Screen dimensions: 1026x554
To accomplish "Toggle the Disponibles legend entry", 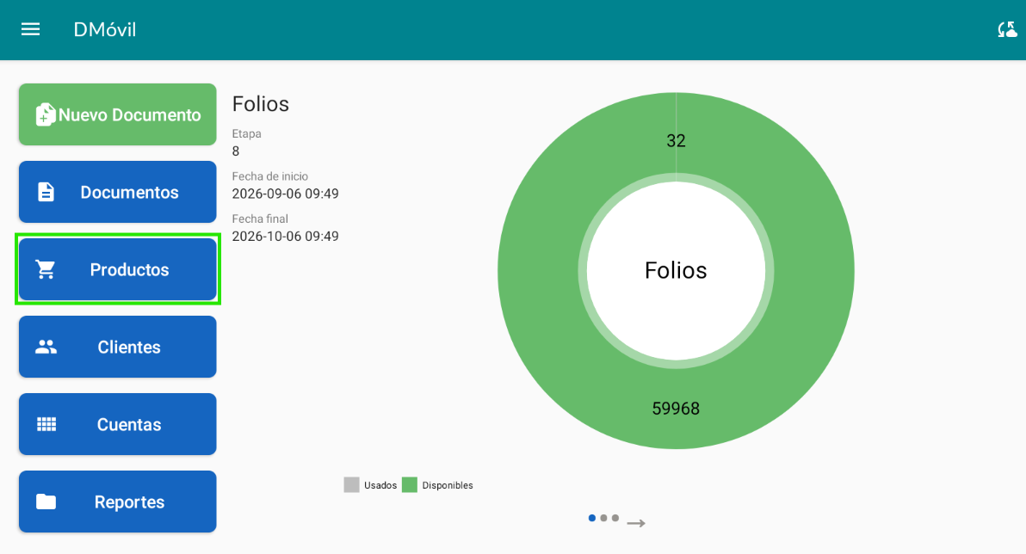I will tap(437, 484).
